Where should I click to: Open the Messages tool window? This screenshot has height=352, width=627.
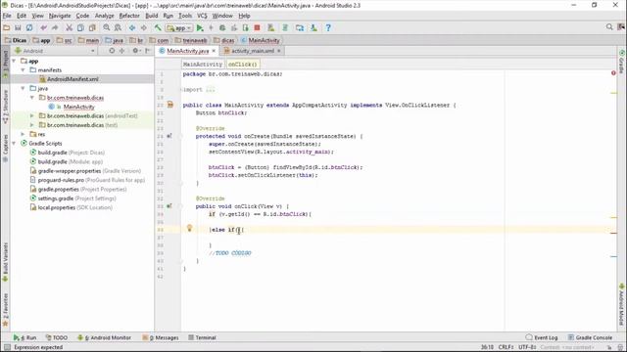point(161,337)
